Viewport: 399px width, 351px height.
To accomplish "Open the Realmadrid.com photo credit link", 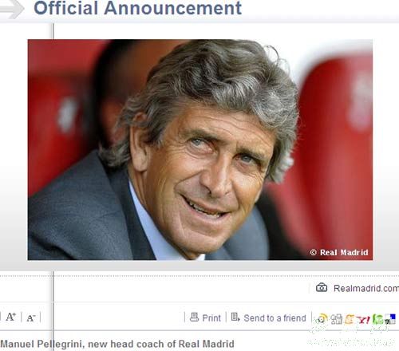I will pyautogui.click(x=366, y=288).
